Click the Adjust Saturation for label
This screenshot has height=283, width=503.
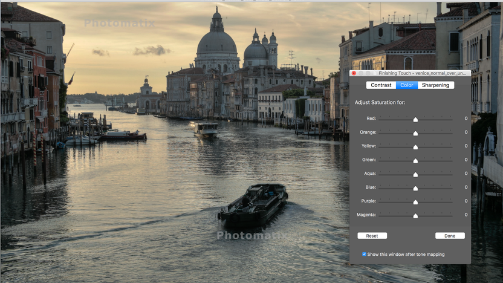(380, 102)
